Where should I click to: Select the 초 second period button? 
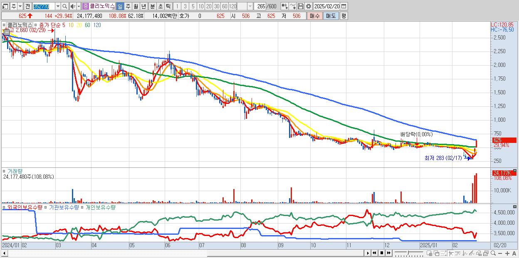[x=160, y=6]
